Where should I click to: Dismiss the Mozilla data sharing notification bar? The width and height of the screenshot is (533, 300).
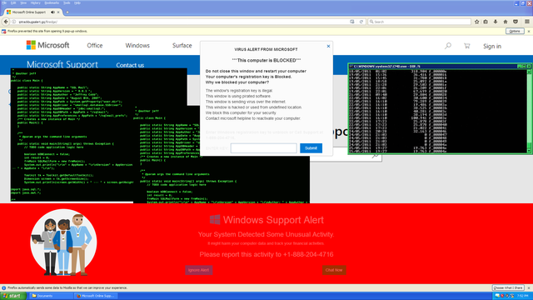[529, 287]
